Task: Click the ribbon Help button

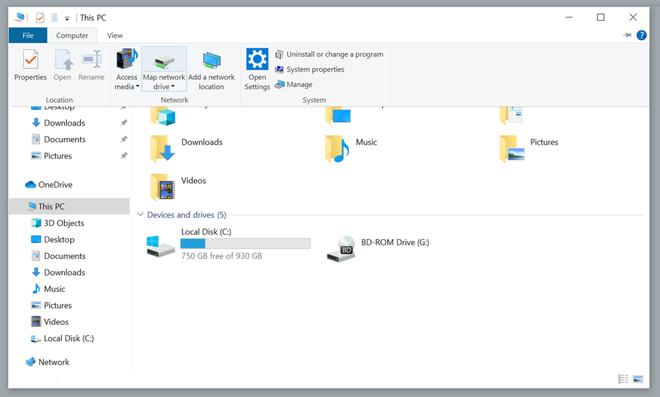Action: point(641,35)
